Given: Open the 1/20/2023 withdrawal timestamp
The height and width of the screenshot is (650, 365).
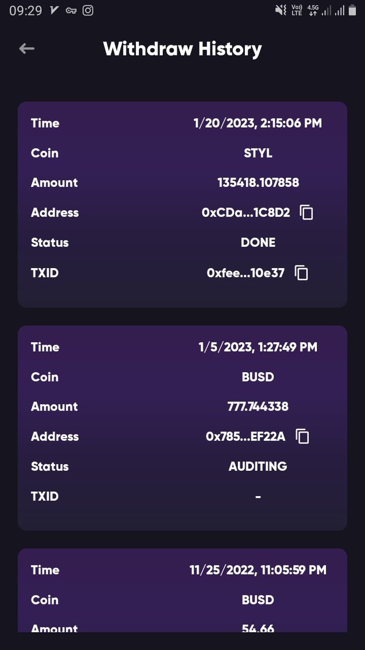Looking at the screenshot, I should 257,123.
